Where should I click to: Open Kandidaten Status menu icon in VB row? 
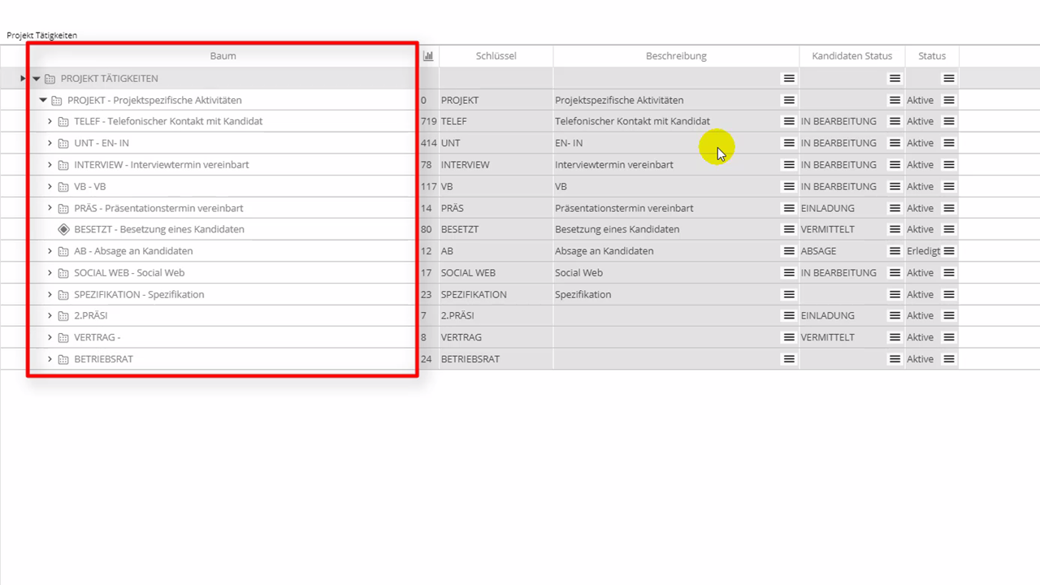[x=895, y=186]
